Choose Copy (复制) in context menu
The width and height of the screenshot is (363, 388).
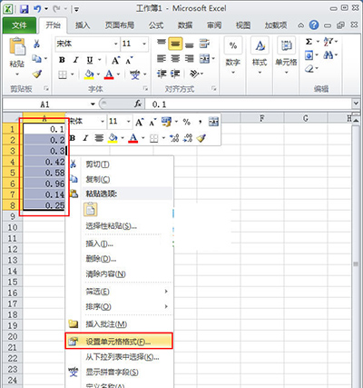pyautogui.click(x=120, y=179)
